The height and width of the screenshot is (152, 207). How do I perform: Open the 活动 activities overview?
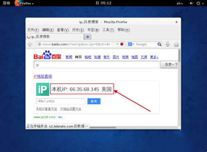[x=6, y=3]
